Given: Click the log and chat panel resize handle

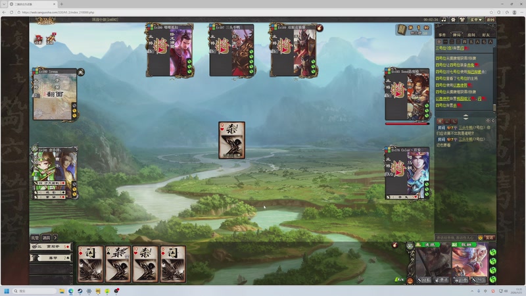Looking at the screenshot, I should [x=466, y=117].
